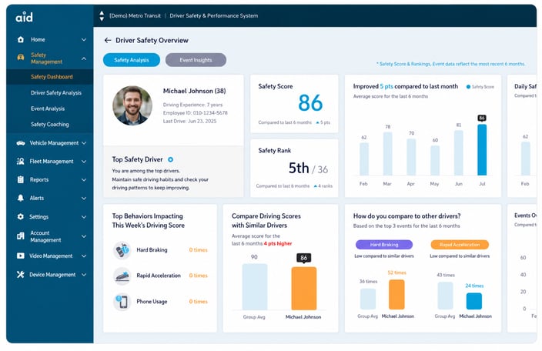Click the 5th safety rank value
Viewport: 542px width, 351px height.
(299, 169)
